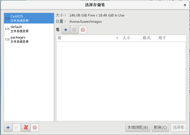Select the default storage pool

[29, 29]
